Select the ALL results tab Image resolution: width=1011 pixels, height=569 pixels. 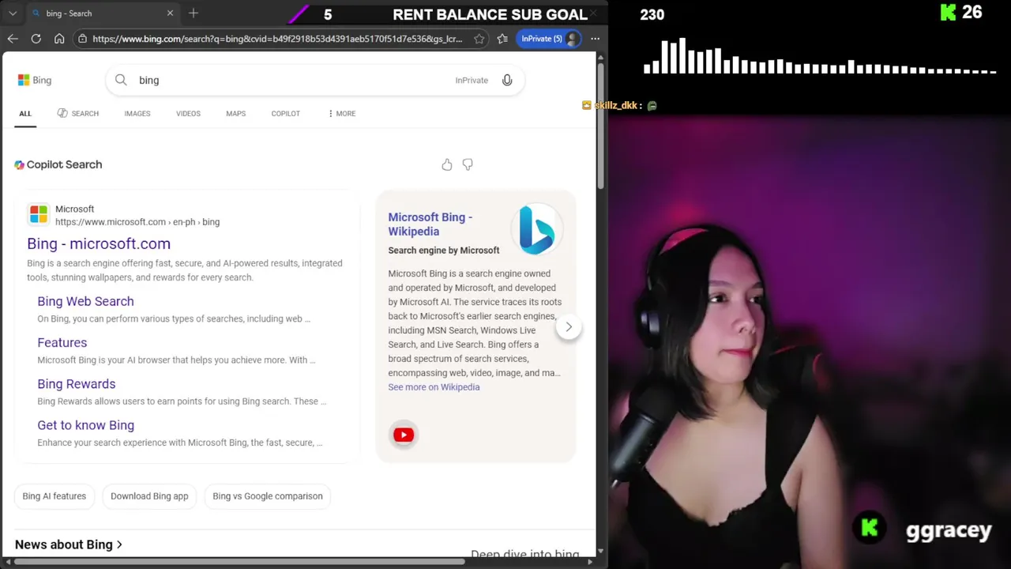(x=25, y=113)
